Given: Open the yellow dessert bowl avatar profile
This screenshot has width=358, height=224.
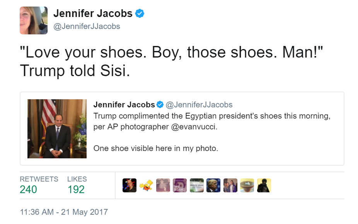Looking at the screenshot, I should [x=247, y=185].
